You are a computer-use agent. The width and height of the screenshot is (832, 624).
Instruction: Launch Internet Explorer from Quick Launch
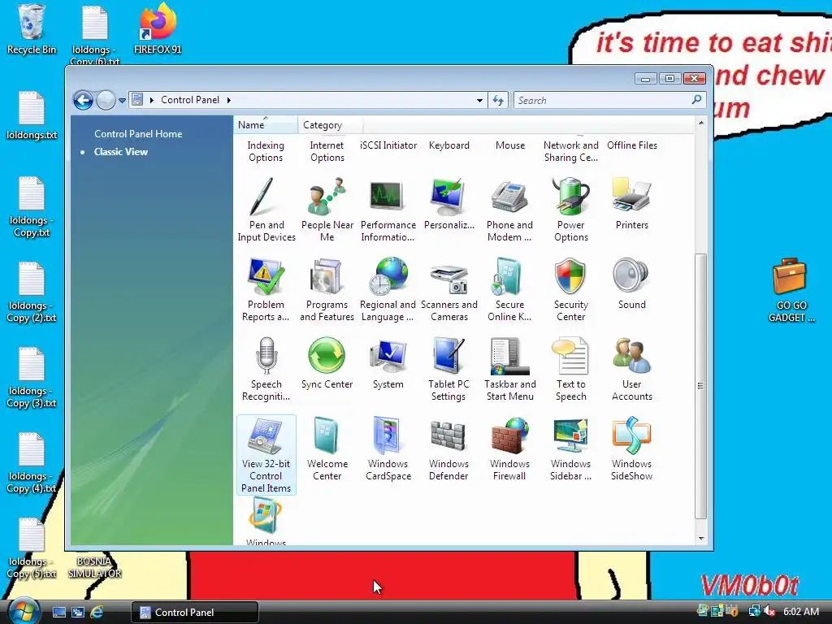pos(97,612)
